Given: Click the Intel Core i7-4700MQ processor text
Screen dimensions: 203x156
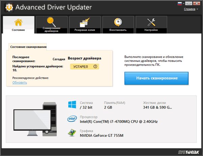Looking at the screenshot, I should click(119, 122).
